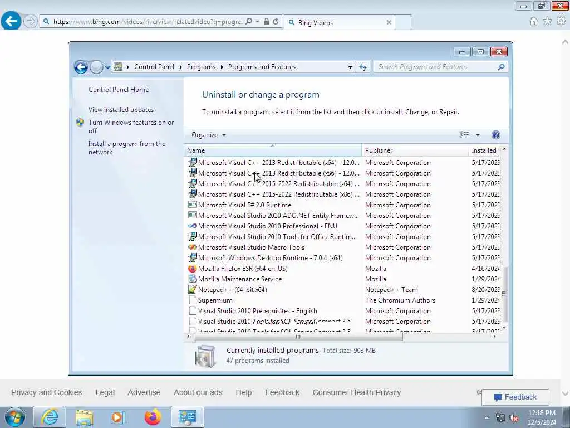Click the search magnifier in the address bar

pos(249,22)
